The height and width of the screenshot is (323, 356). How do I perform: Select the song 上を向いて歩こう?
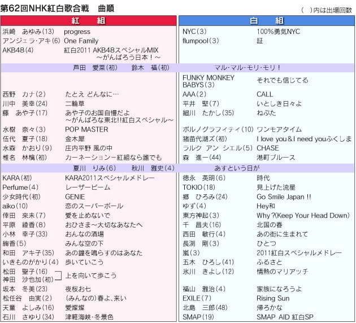(x=90, y=275)
